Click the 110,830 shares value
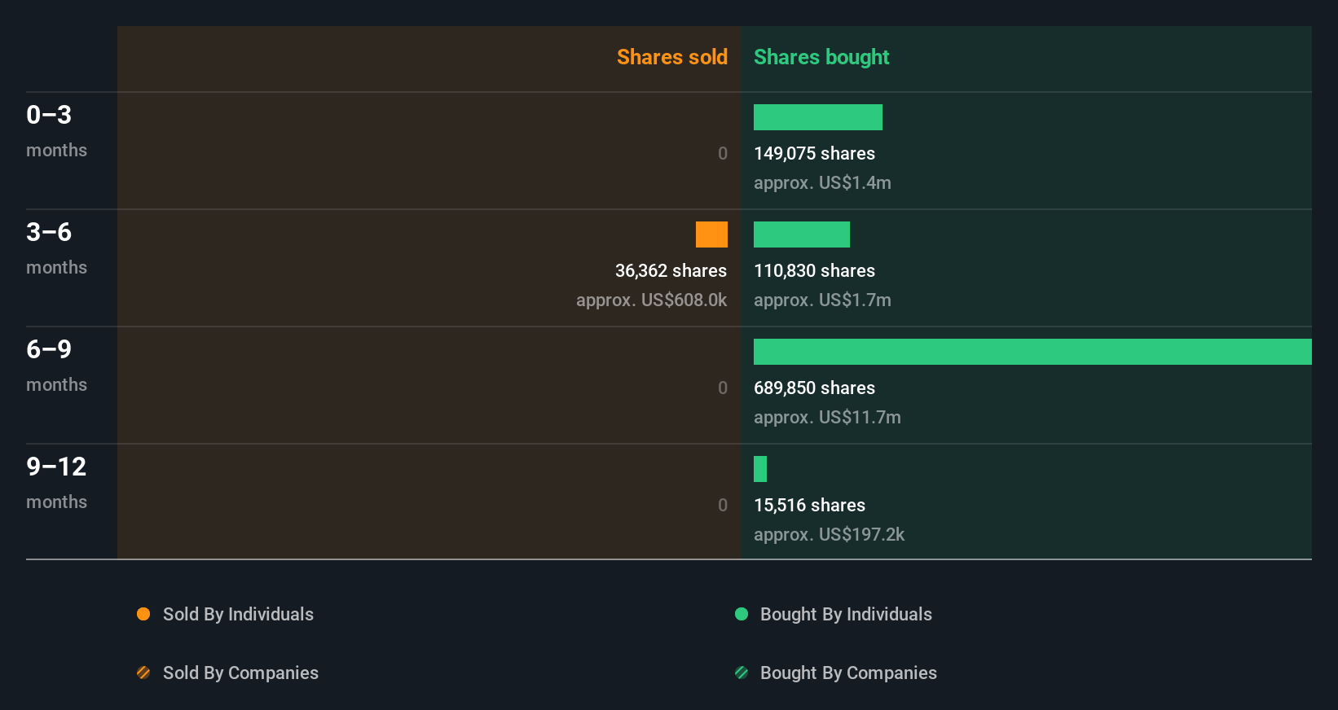 click(x=814, y=270)
